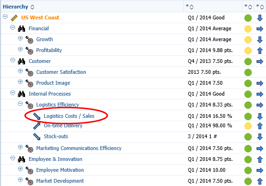Click the binoculars icon next to Customer
The height and width of the screenshot is (186, 266).
click(x=21, y=62)
